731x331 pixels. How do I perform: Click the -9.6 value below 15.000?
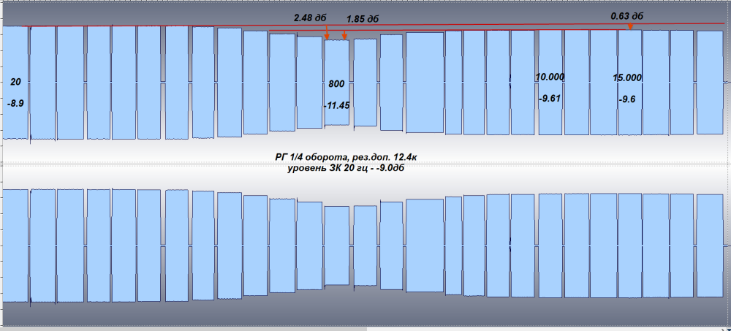click(x=628, y=99)
